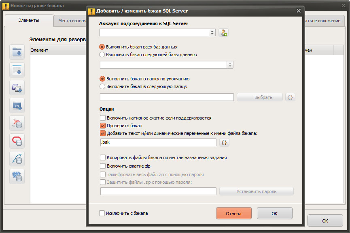The height and width of the screenshot is (233, 350).
Task: Click the add drive image backup icon
Action: point(17,88)
